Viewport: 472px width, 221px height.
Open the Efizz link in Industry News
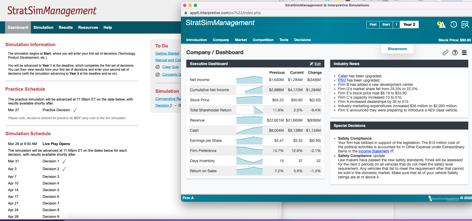click(342, 80)
